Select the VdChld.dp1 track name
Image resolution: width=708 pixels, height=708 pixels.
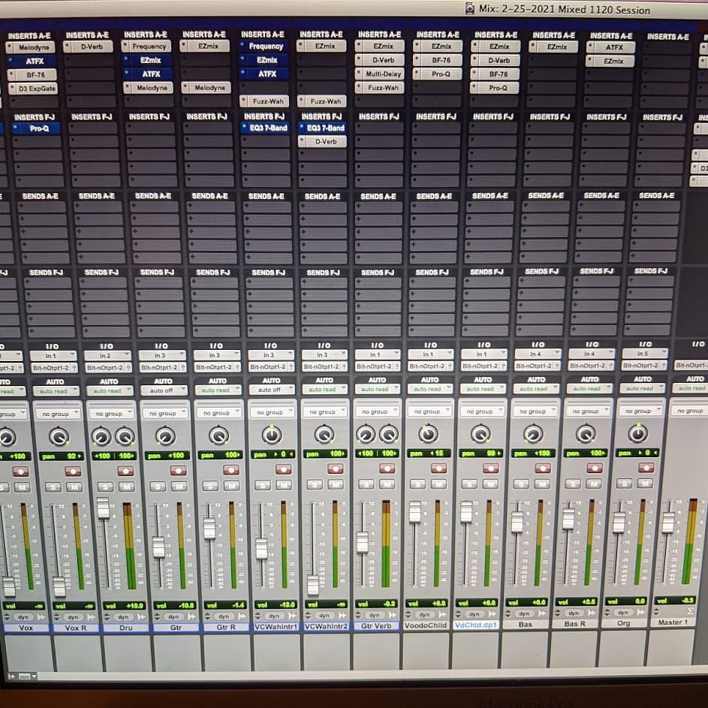[477, 624]
